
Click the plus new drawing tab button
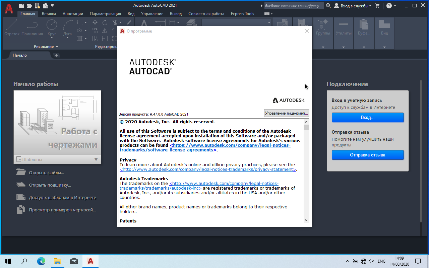point(57,55)
